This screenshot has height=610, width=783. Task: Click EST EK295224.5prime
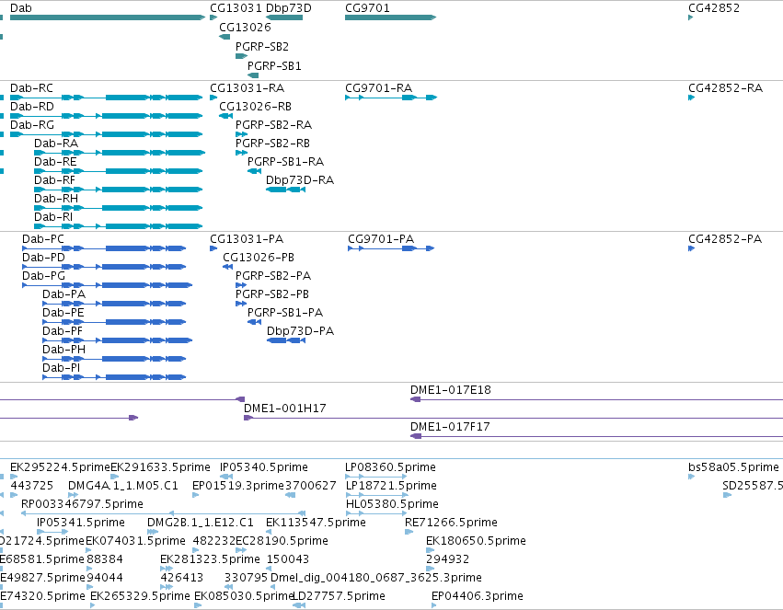(x=60, y=467)
